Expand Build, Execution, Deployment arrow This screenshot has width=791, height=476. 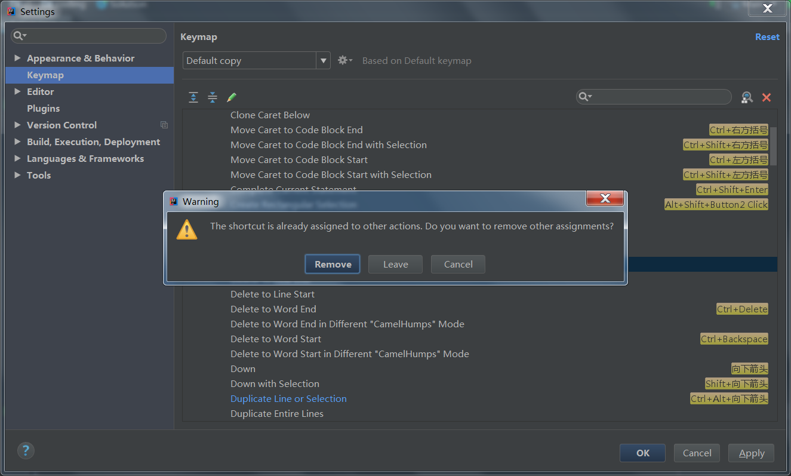(x=17, y=142)
